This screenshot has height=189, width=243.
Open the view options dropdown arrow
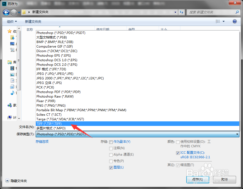pyautogui.click(x=223, y=21)
